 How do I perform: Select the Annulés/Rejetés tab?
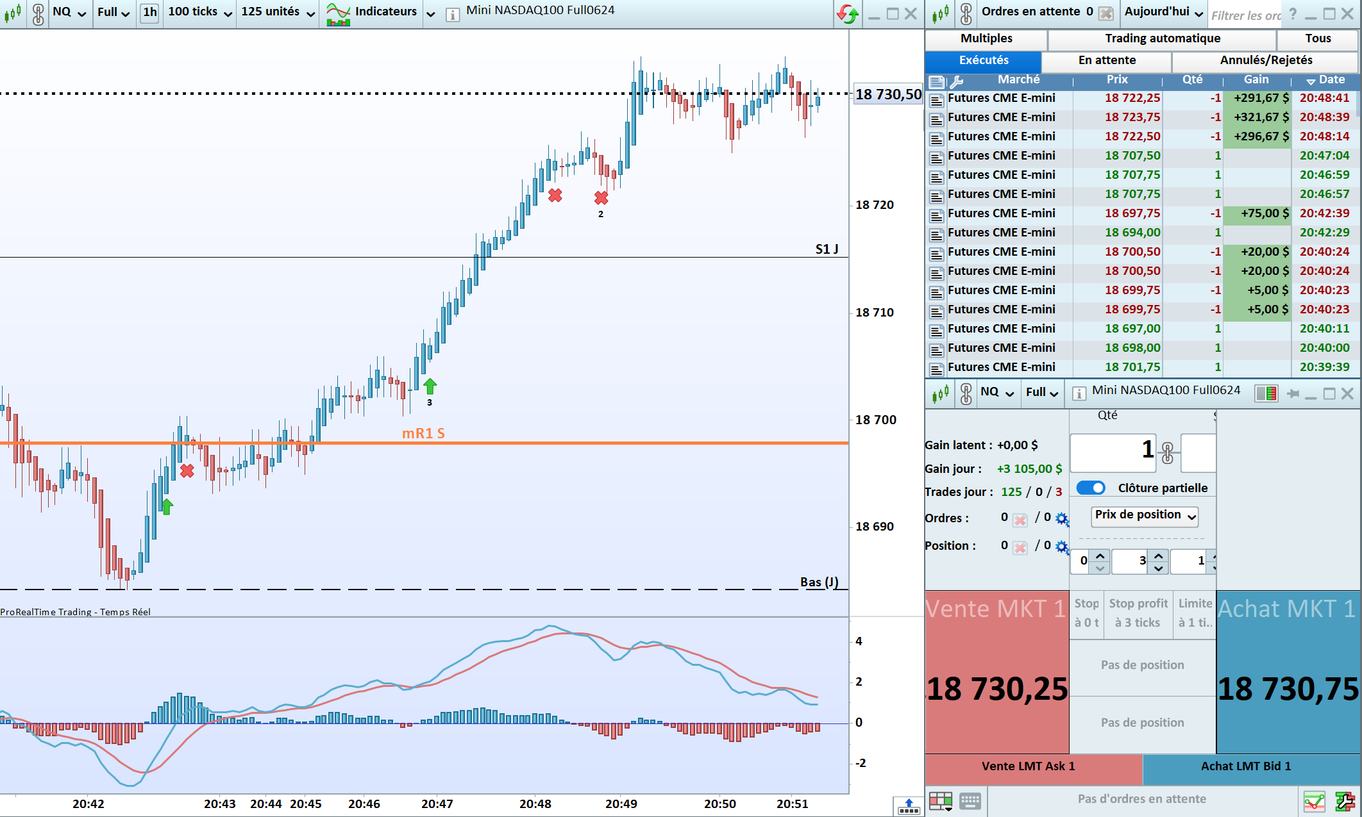1266,60
